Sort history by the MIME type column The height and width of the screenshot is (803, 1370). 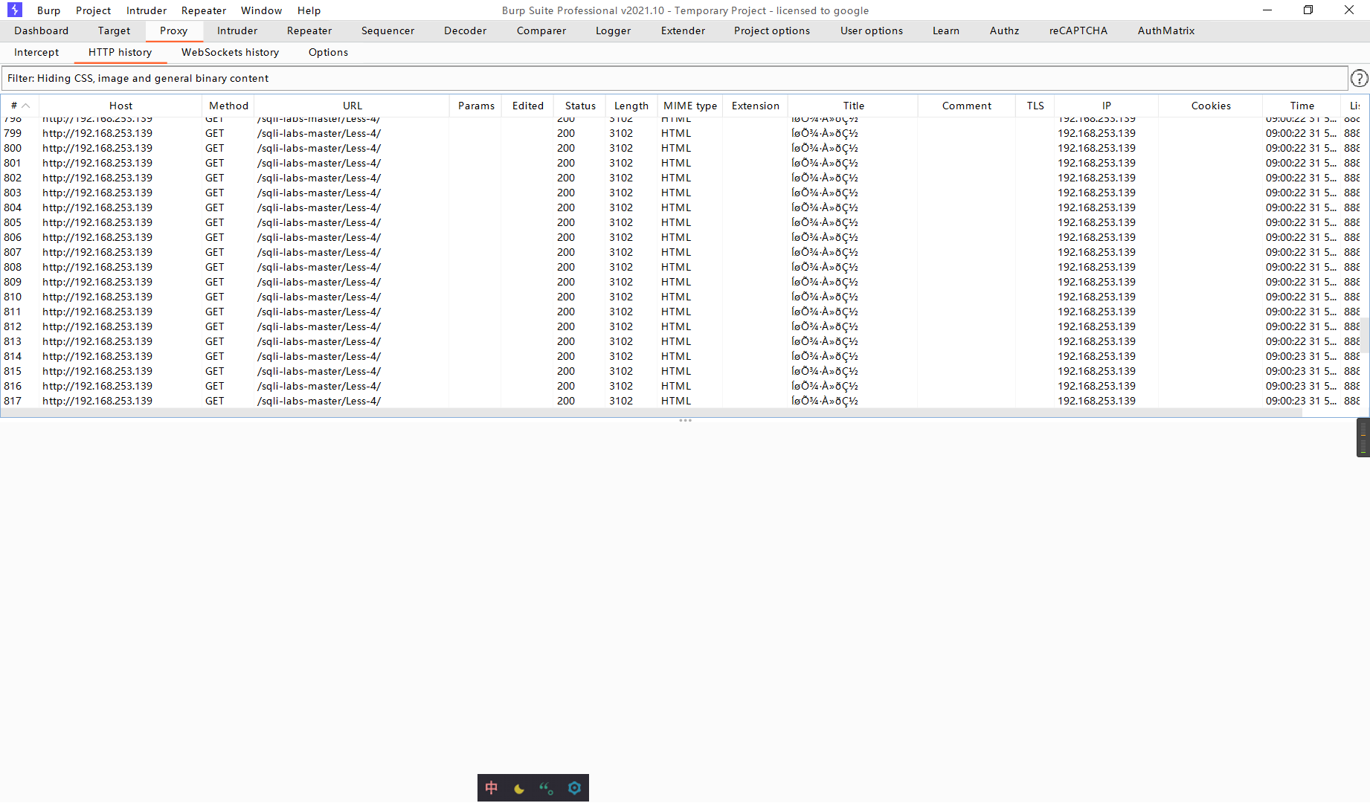(x=690, y=106)
